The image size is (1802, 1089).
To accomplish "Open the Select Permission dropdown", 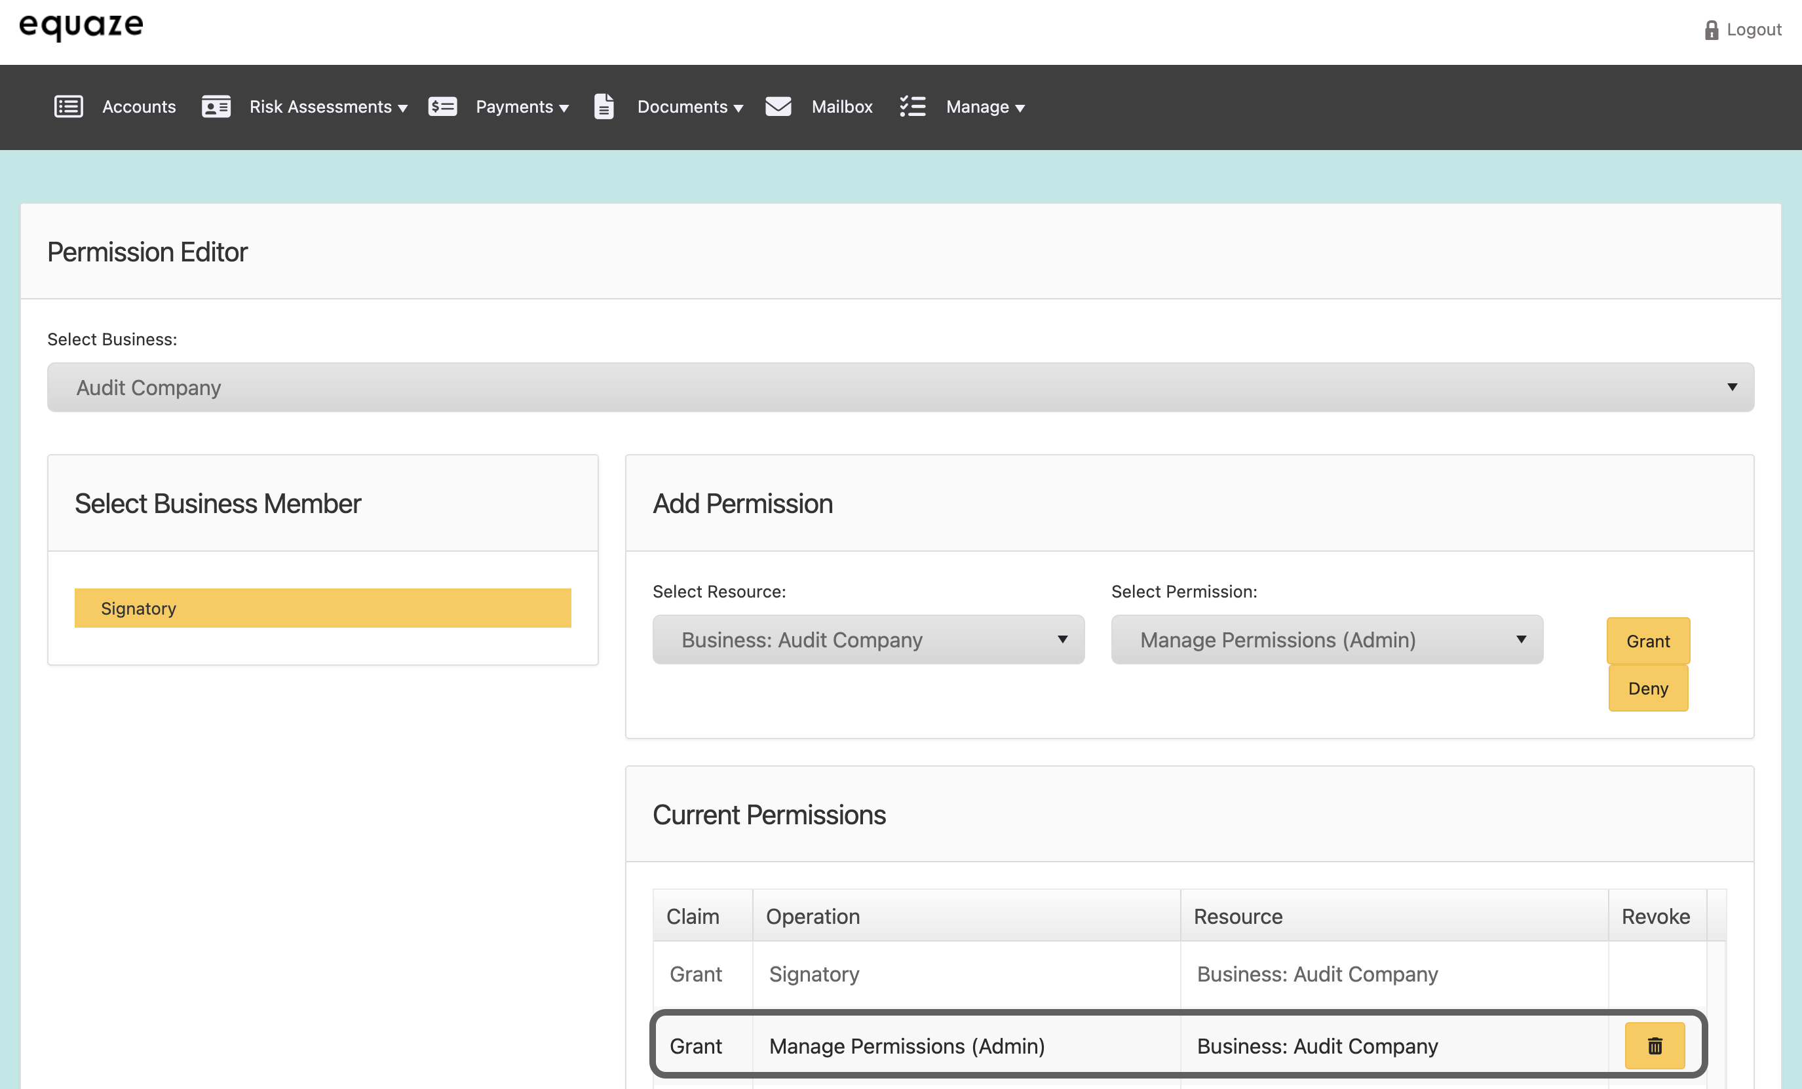I will click(x=1327, y=640).
